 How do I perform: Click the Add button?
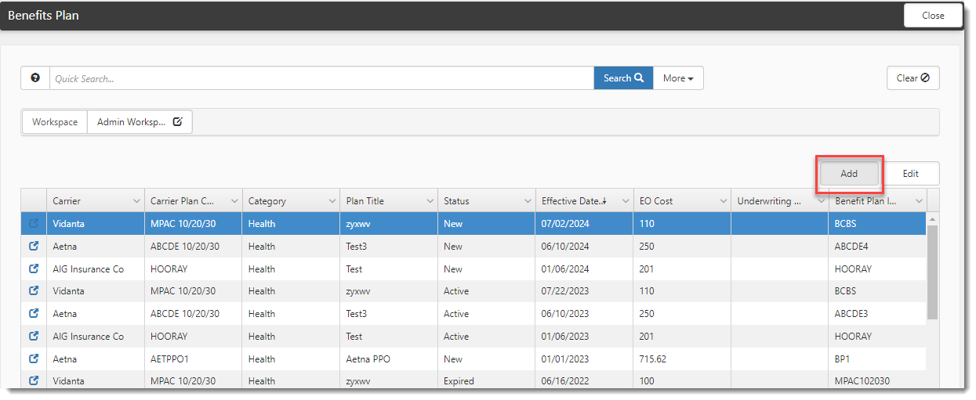point(849,174)
